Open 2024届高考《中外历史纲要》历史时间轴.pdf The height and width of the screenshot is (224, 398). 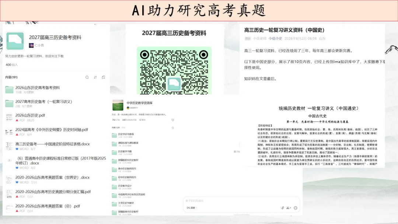pos(52,130)
